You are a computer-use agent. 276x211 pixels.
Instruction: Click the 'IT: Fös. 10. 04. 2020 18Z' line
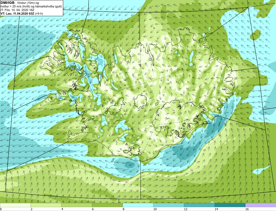tap(17, 10)
